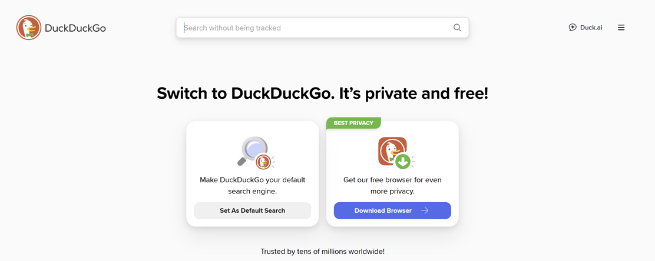Click the DuckDuckGo duck logo icon
655x261 pixels.
[28, 28]
